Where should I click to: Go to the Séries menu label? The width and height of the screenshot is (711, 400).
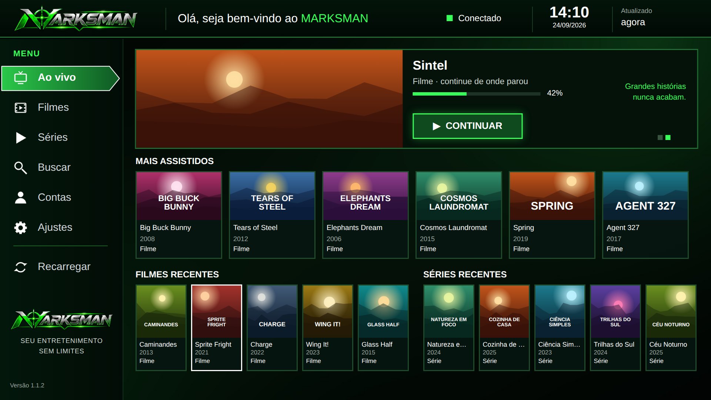(53, 137)
